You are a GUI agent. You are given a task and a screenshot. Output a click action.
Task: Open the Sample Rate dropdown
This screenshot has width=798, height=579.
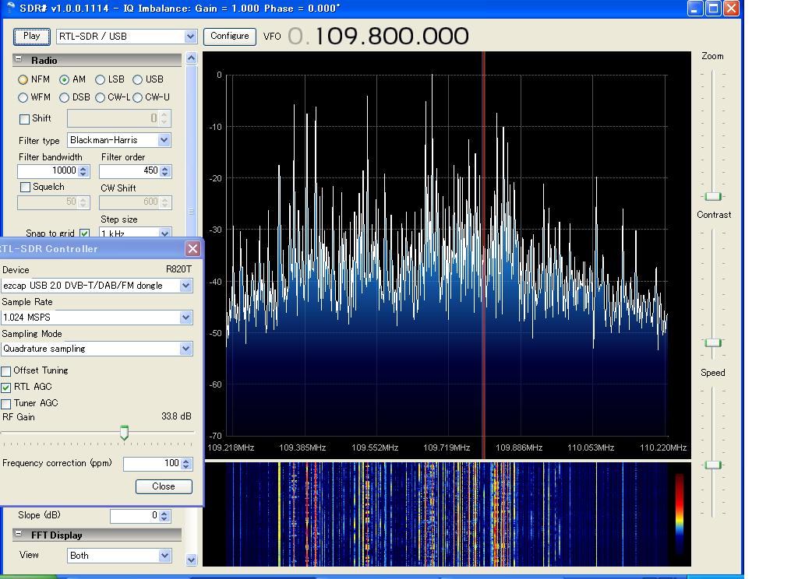coord(185,318)
